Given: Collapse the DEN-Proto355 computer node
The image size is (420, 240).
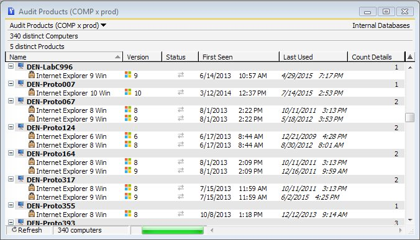Looking at the screenshot, I should point(11,205).
